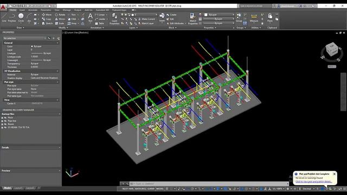The image size is (347, 195).
Task: Open the Layout1 tab
Action: (x=18, y=188)
